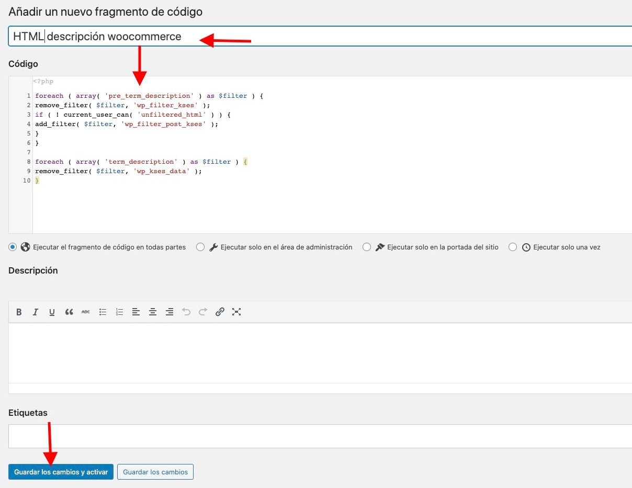
Task: Click the globe icon for run-everywhere option
Action: [25, 247]
